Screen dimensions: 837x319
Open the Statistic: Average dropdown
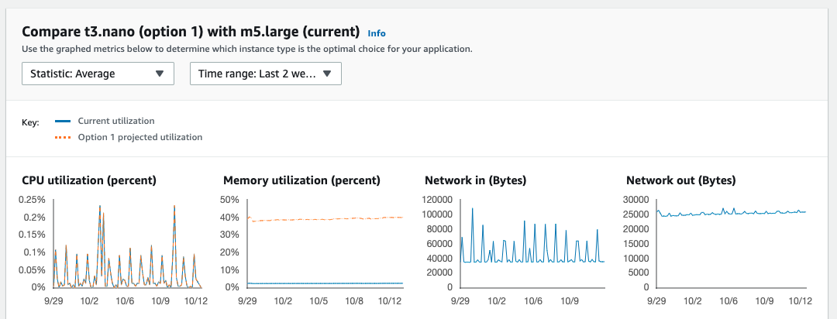point(98,74)
